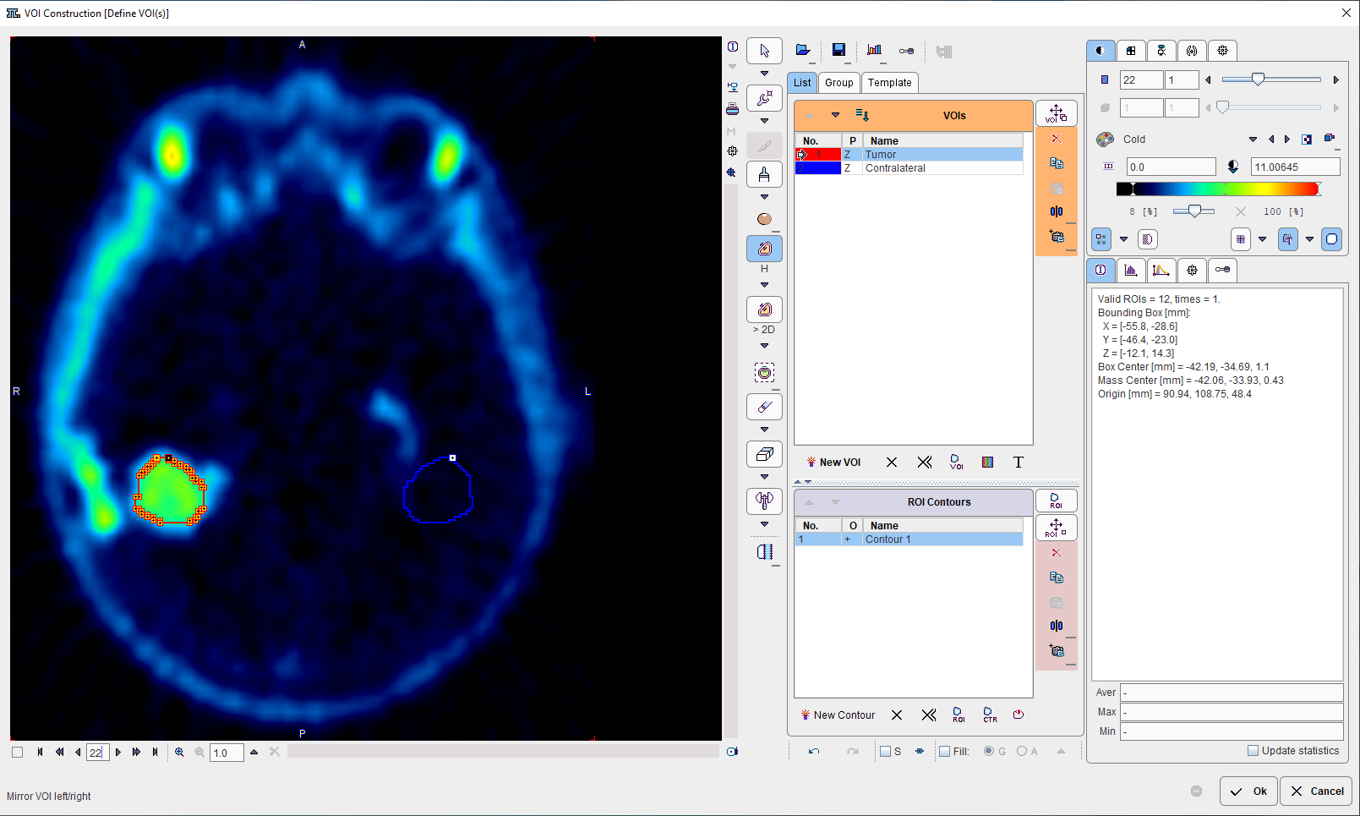This screenshot has width=1360, height=816.
Task: Toggle the S checkbox
Action: pos(885,751)
